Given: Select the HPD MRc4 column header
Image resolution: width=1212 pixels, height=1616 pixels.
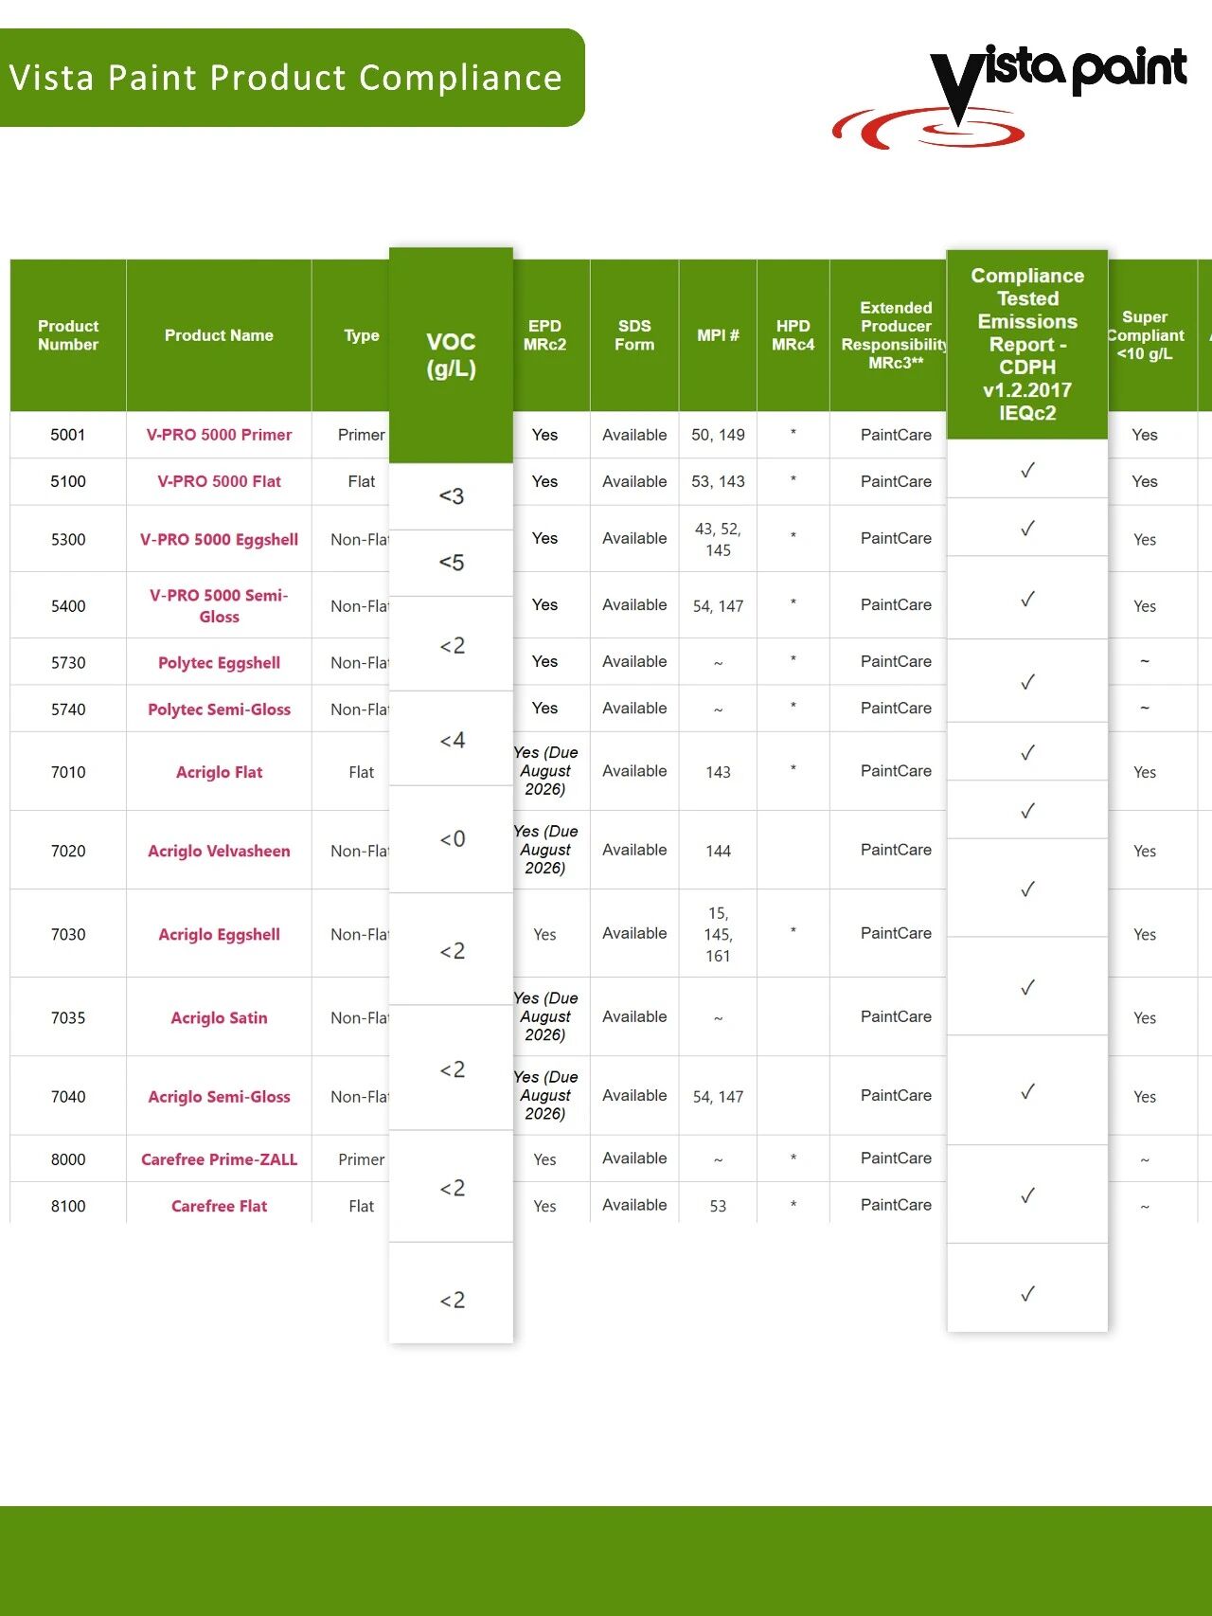Looking at the screenshot, I should tap(793, 335).
